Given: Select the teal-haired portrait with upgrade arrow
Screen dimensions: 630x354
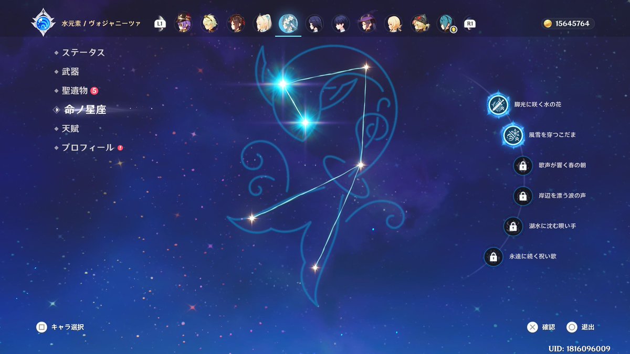Looking at the screenshot, I should [446, 23].
